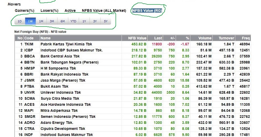Click Bank Central Asia Tbk name
The image size is (261, 137).
tap(60, 56)
